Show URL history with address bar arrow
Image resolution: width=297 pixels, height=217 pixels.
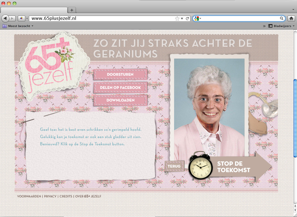click(x=182, y=19)
